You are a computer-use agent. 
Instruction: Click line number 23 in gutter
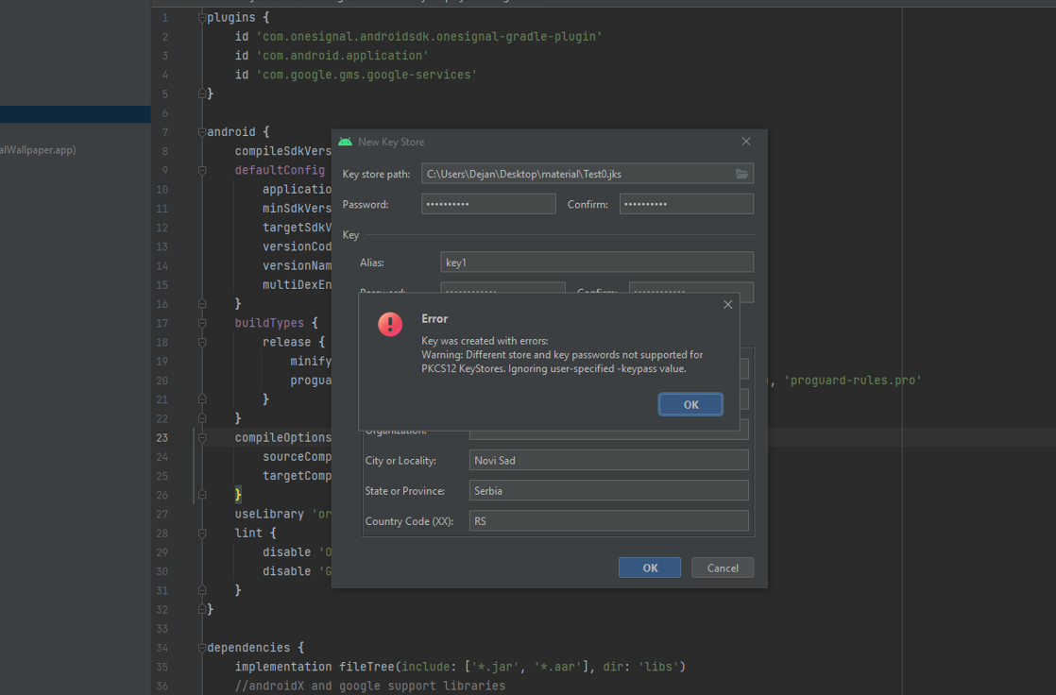tap(162, 438)
